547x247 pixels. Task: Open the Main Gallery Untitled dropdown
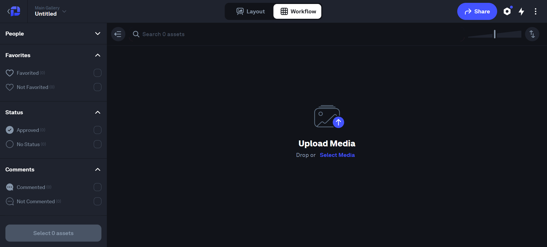[50, 11]
